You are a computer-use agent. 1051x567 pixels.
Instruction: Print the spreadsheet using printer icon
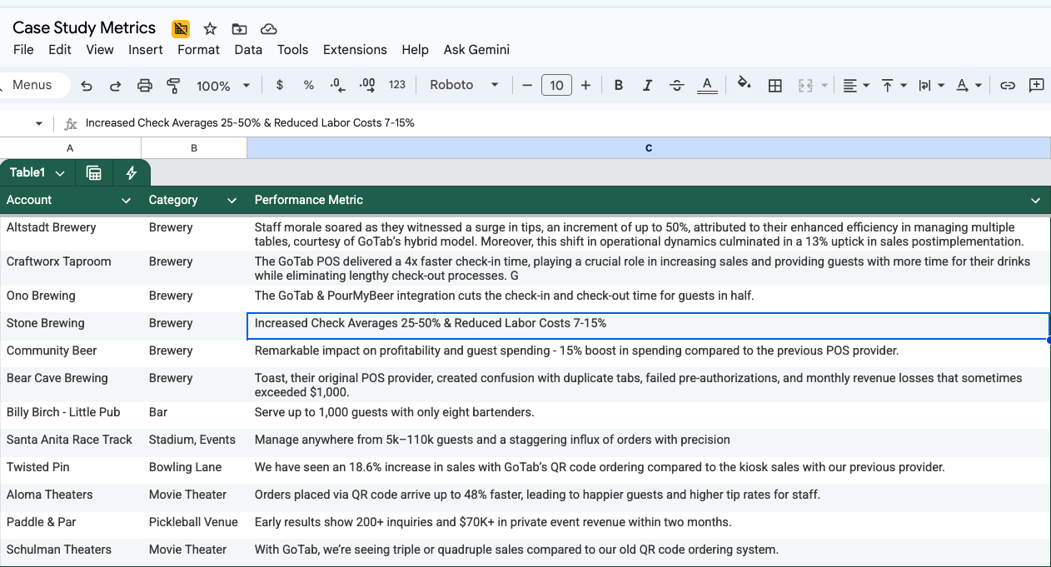point(145,86)
